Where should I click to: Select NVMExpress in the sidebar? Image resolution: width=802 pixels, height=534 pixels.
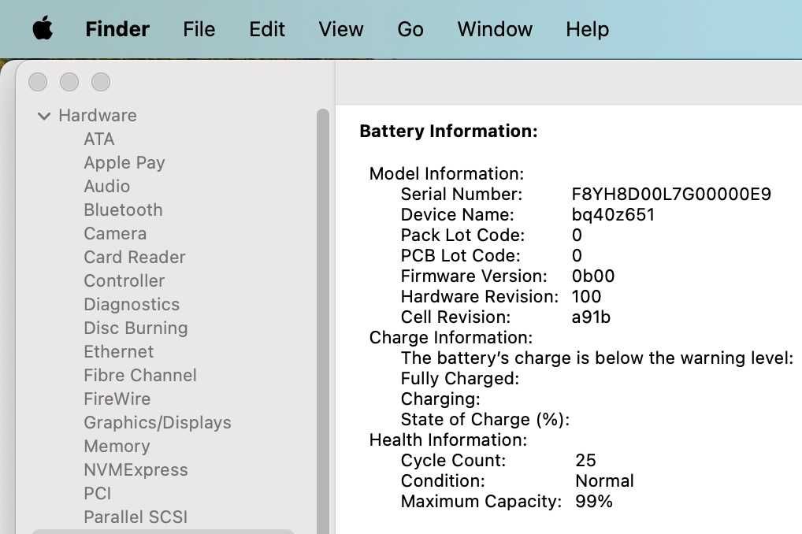[x=136, y=469]
